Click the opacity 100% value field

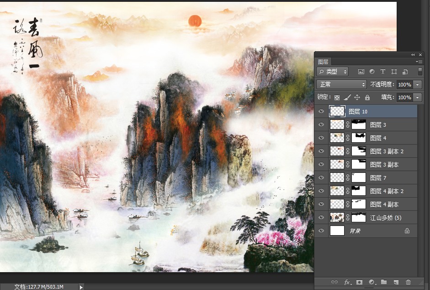point(404,85)
